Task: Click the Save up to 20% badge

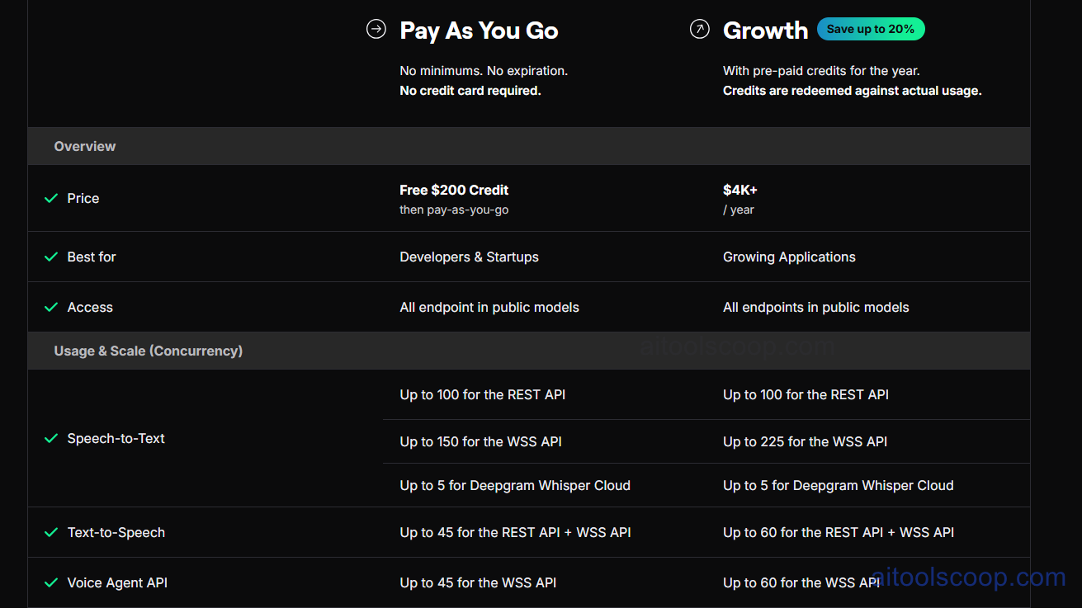Action: (x=871, y=28)
